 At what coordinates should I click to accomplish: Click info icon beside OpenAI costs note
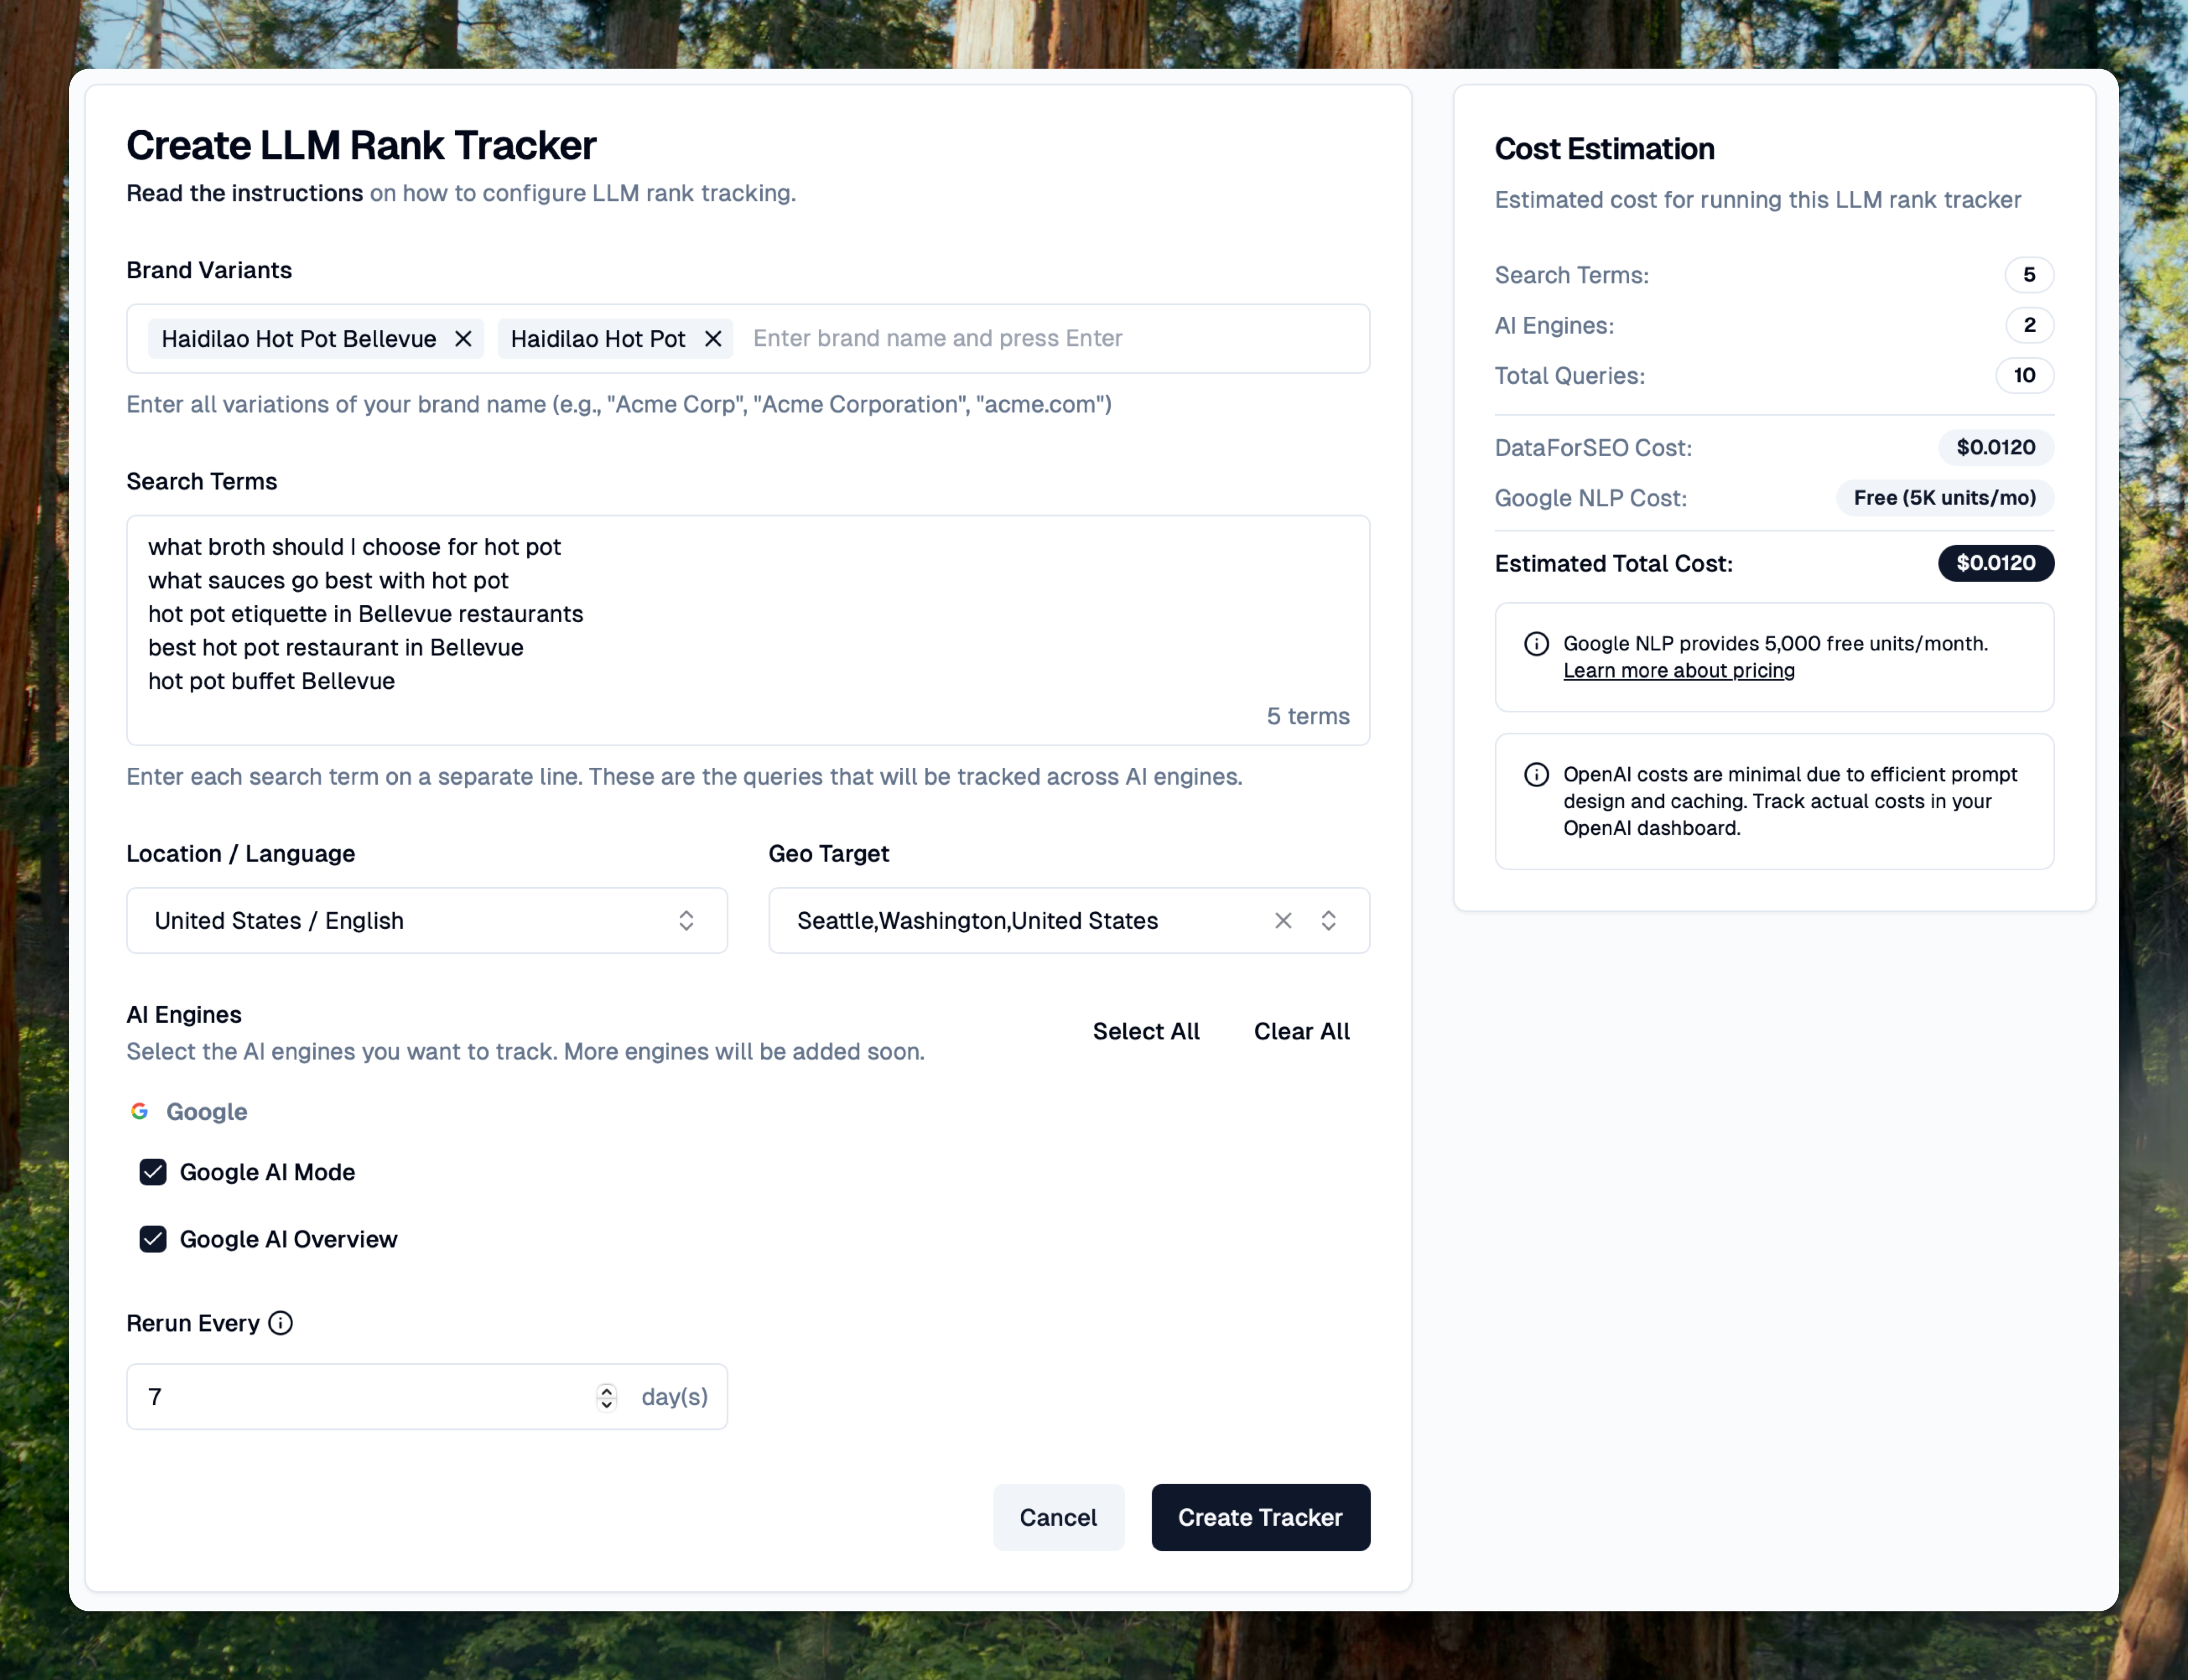(x=1536, y=775)
